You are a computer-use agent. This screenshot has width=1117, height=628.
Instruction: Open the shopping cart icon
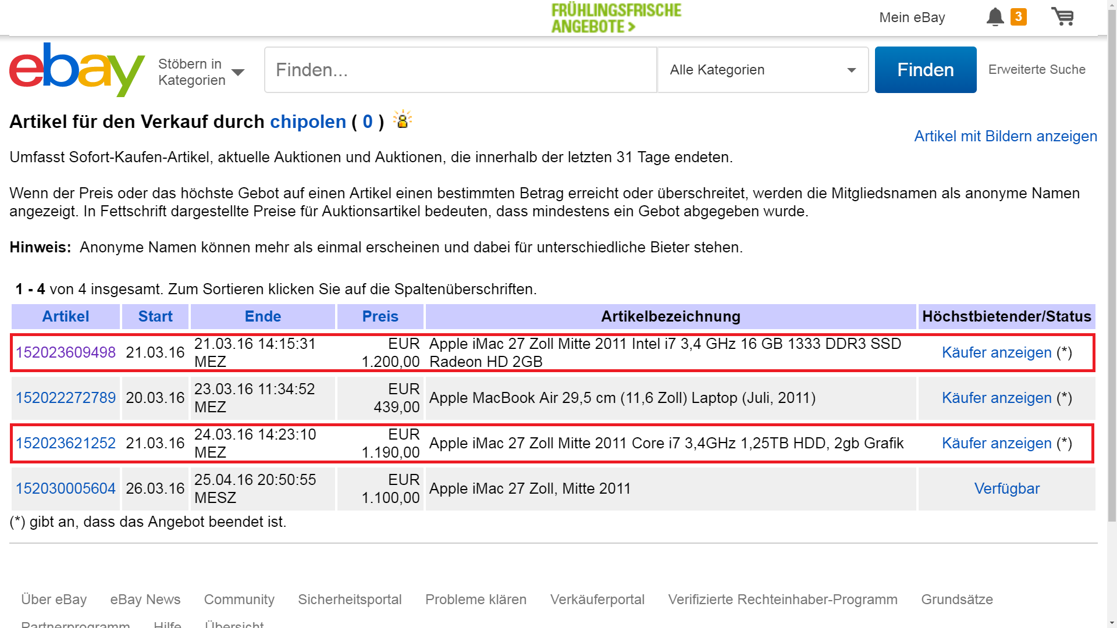[1063, 16]
